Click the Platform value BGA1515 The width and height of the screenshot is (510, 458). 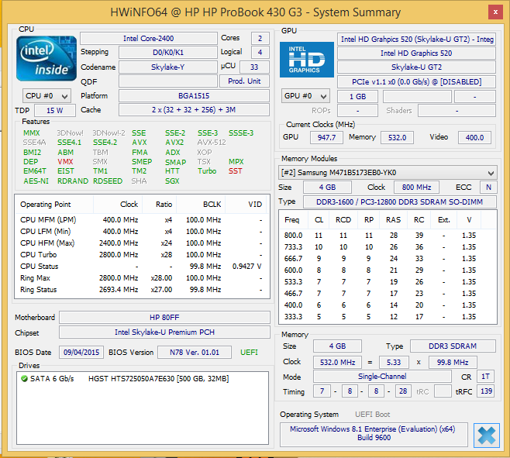pos(194,96)
